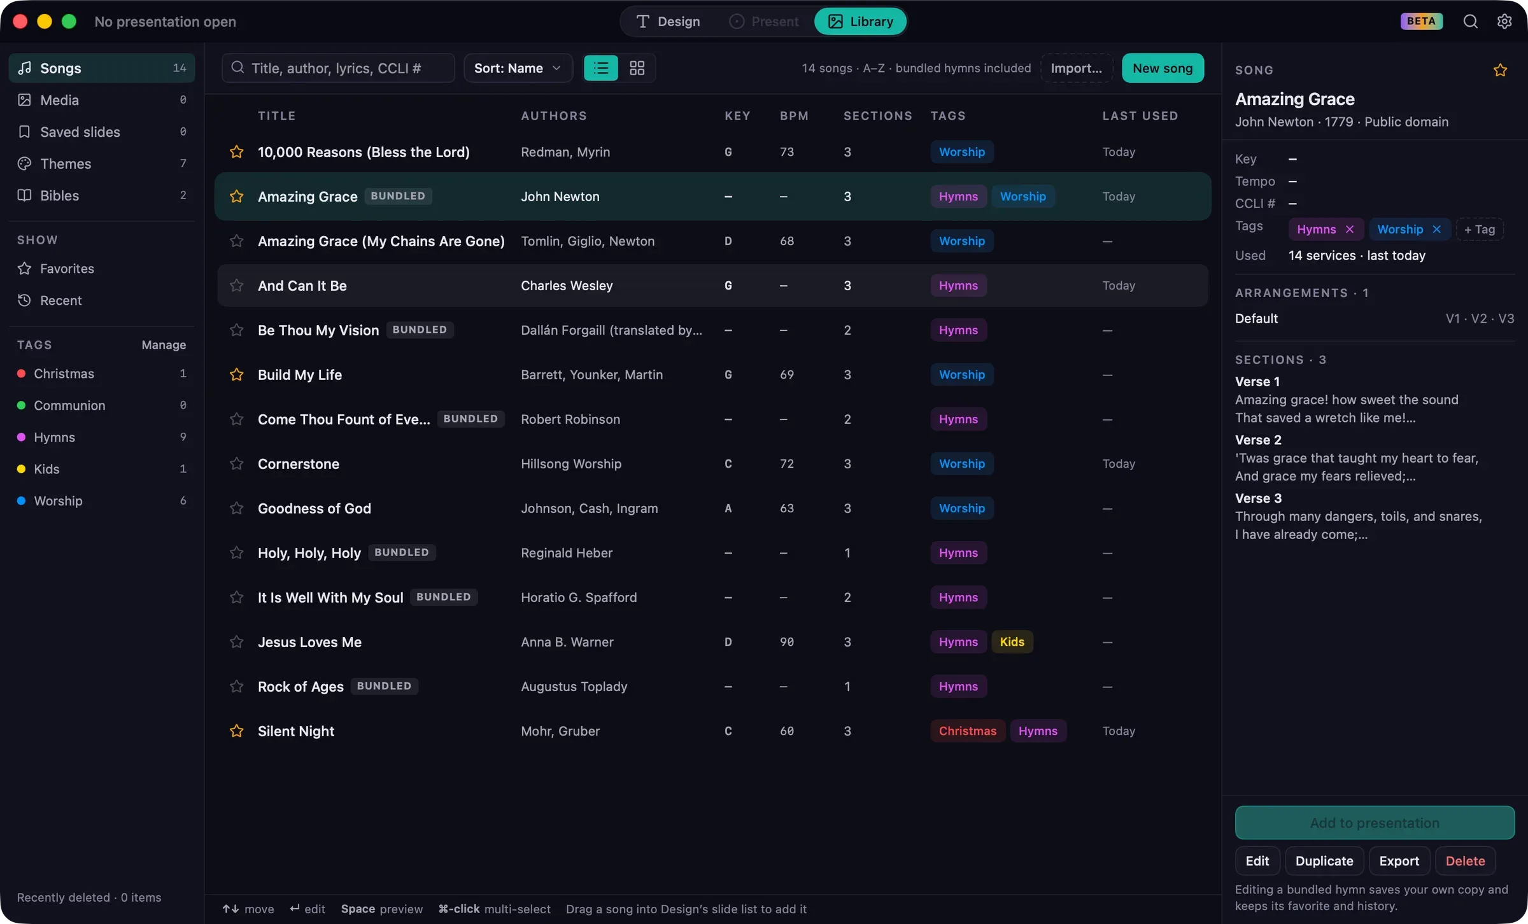Remove Worship tag in detail panel
The image size is (1528, 924).
[1436, 230]
